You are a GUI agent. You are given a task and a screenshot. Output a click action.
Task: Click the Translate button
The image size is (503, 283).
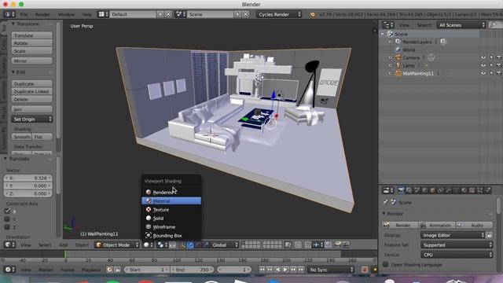click(x=31, y=35)
